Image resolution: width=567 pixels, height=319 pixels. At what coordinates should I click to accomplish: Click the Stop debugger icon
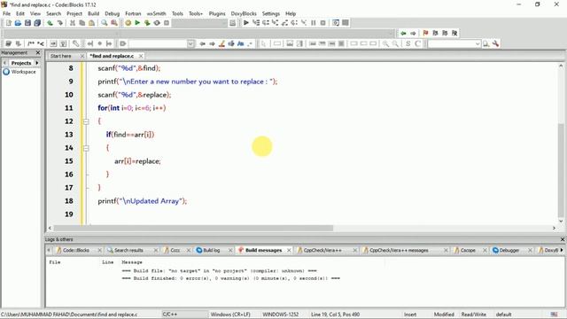[322, 23]
